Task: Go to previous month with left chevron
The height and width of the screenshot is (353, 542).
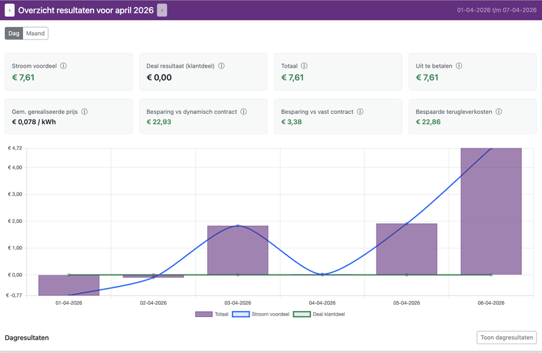Action: click(x=9, y=10)
